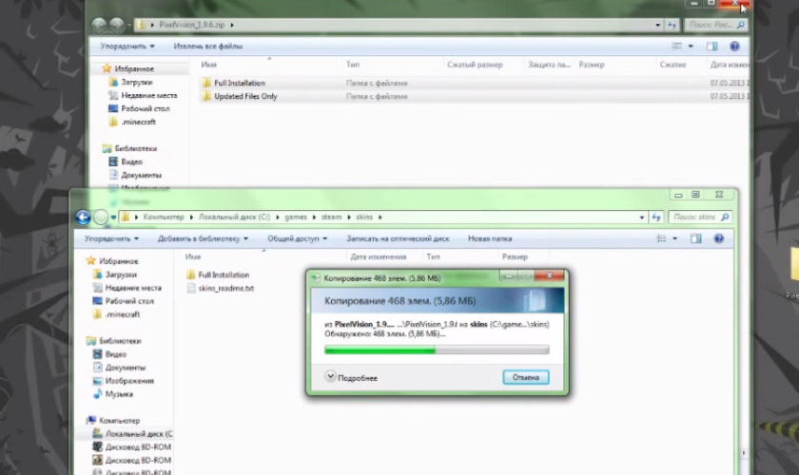Open Загрузки in skins window sidebar

point(121,275)
